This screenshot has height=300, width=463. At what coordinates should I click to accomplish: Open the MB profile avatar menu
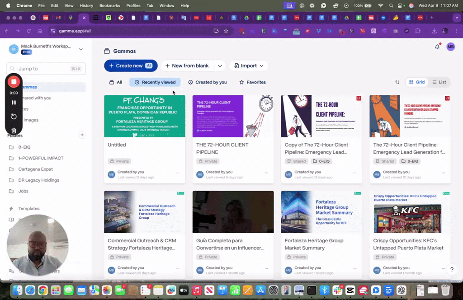[451, 47]
